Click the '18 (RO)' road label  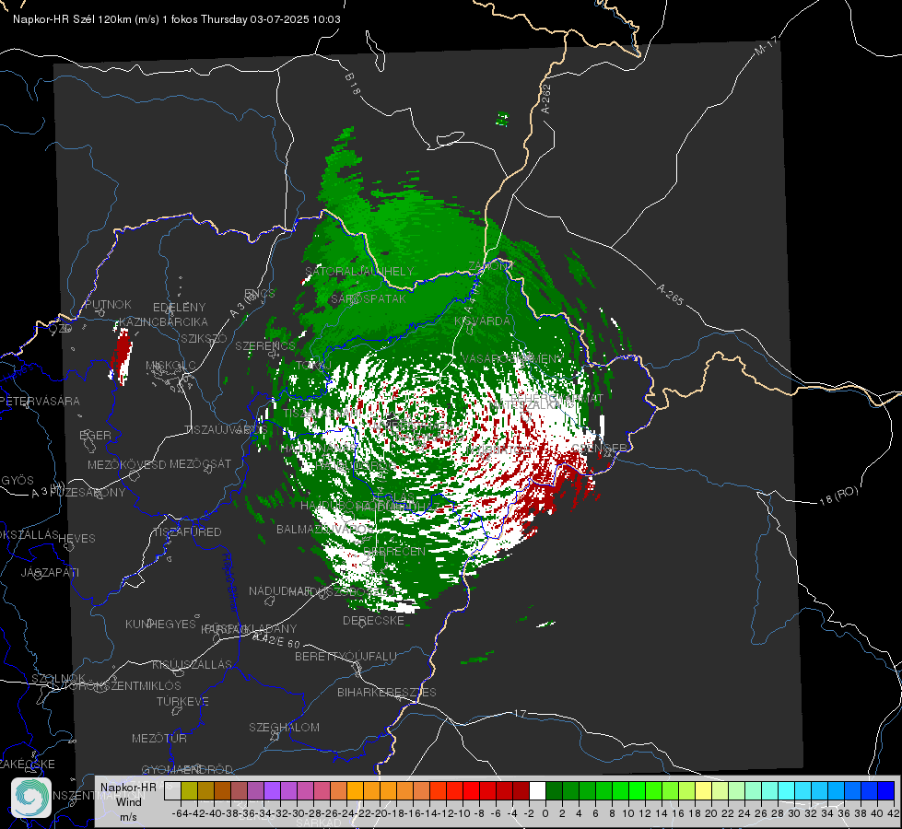point(838,496)
